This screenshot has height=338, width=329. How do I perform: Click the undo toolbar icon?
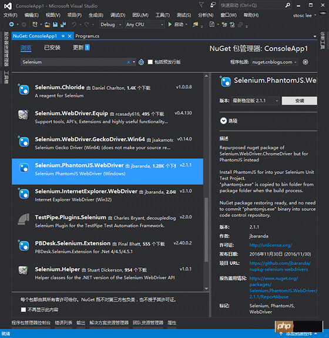(x=74, y=25)
